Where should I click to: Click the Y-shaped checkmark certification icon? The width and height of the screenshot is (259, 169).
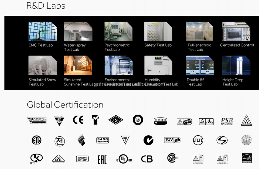96,120
